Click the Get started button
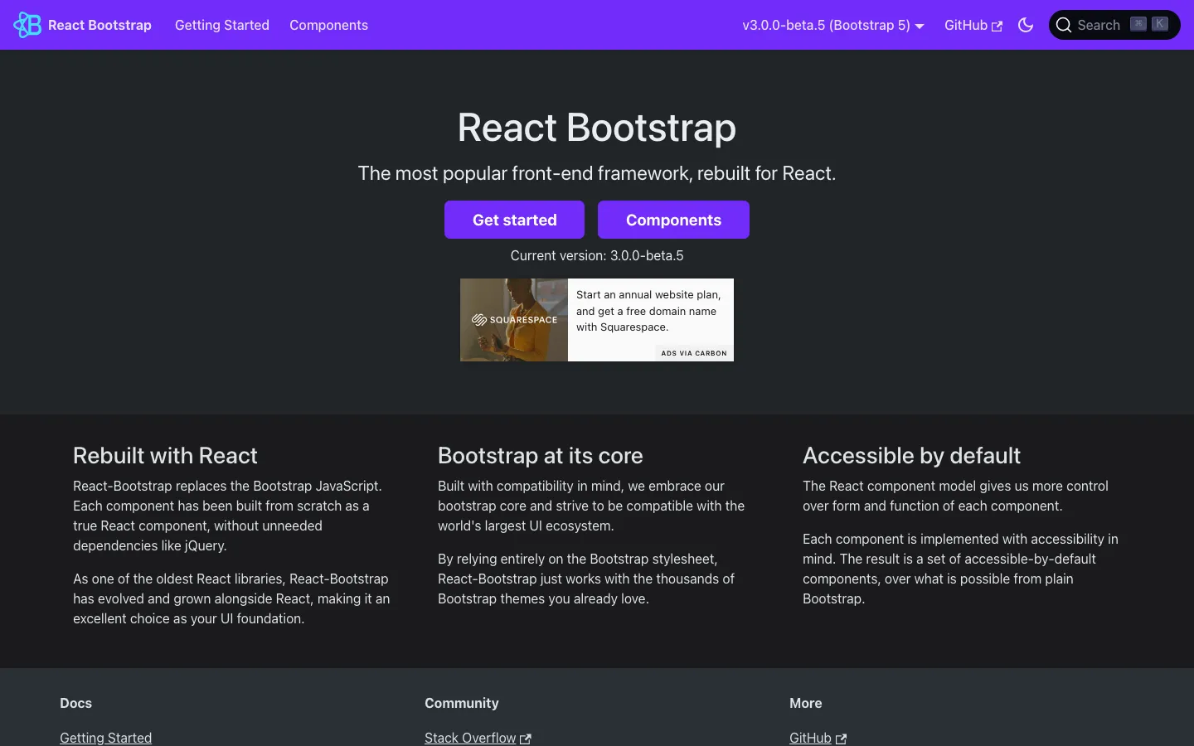This screenshot has height=746, width=1194. pyautogui.click(x=514, y=220)
